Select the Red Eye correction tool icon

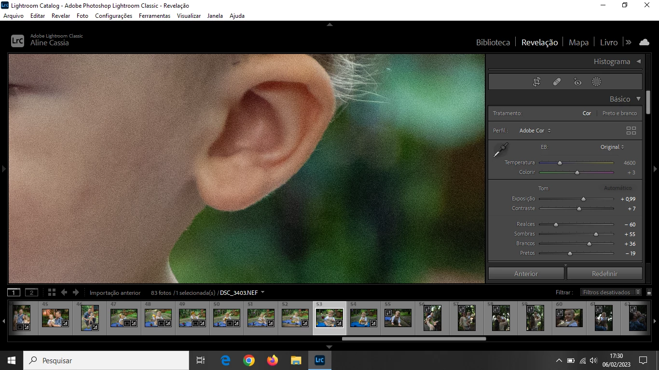(x=577, y=82)
